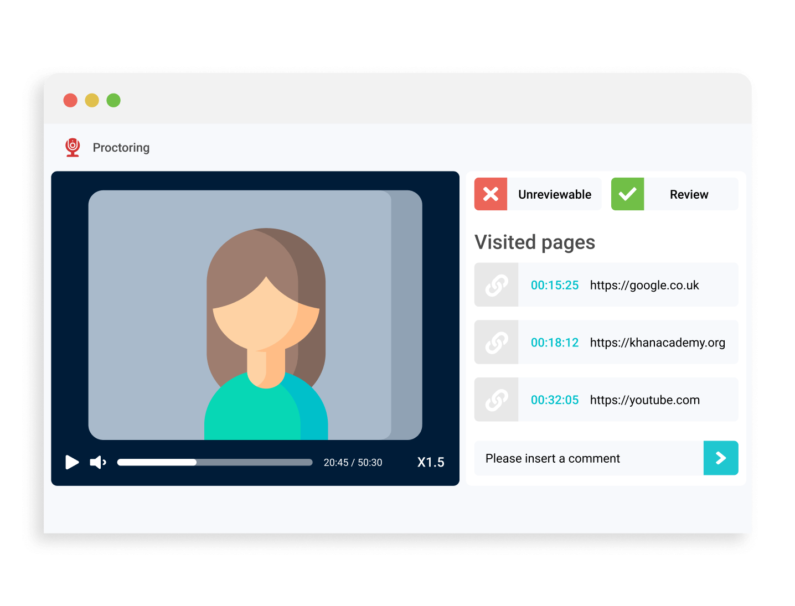Click the red Proctoring webcam icon
The height and width of the screenshot is (606, 795).
point(72,147)
